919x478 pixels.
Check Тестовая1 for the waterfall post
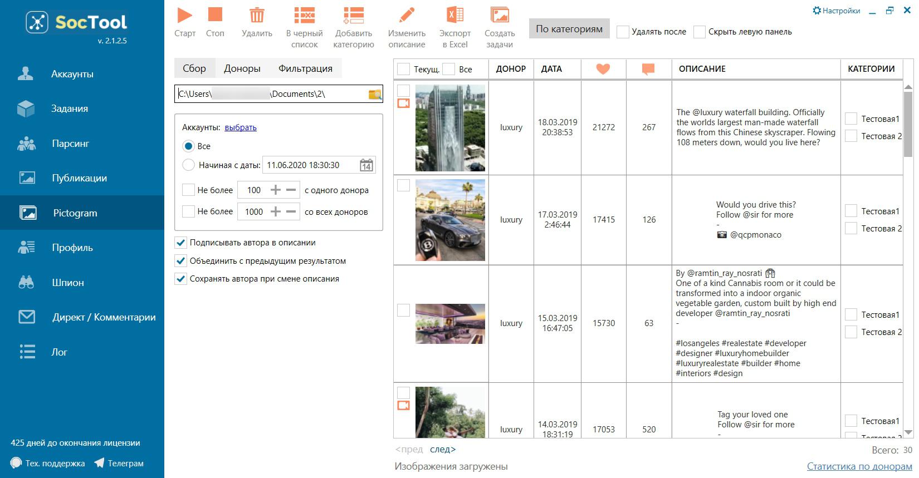coord(851,119)
